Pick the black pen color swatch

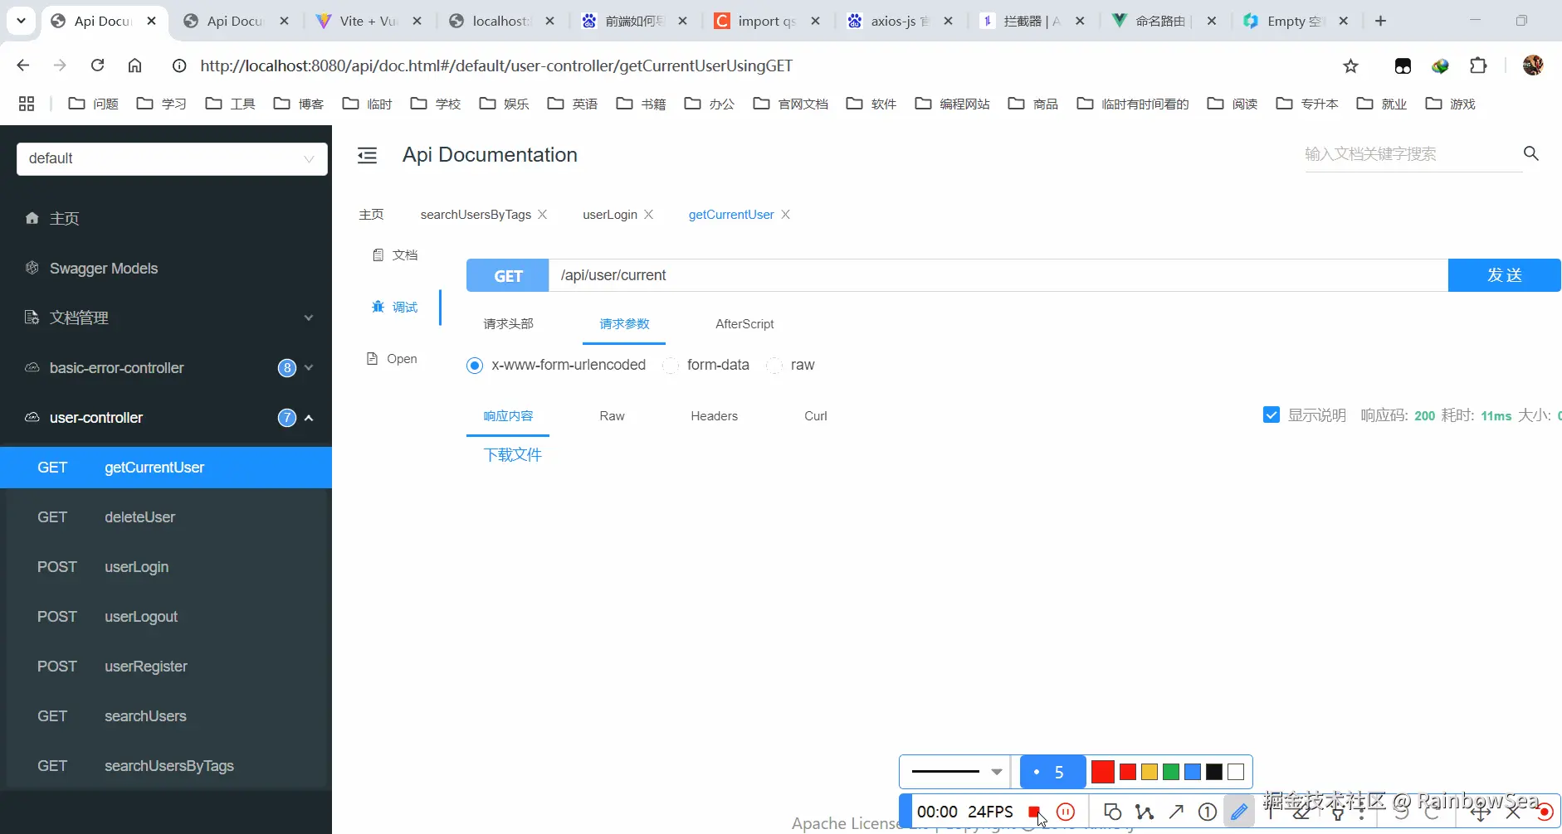[1213, 772]
